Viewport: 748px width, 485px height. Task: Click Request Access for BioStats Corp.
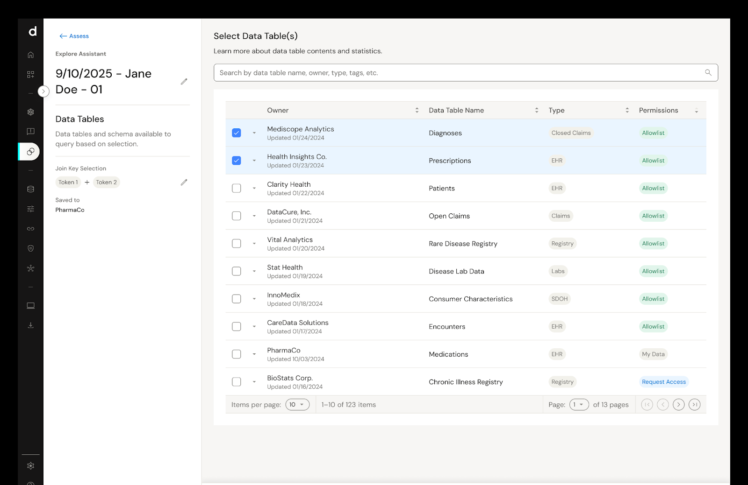coord(663,382)
